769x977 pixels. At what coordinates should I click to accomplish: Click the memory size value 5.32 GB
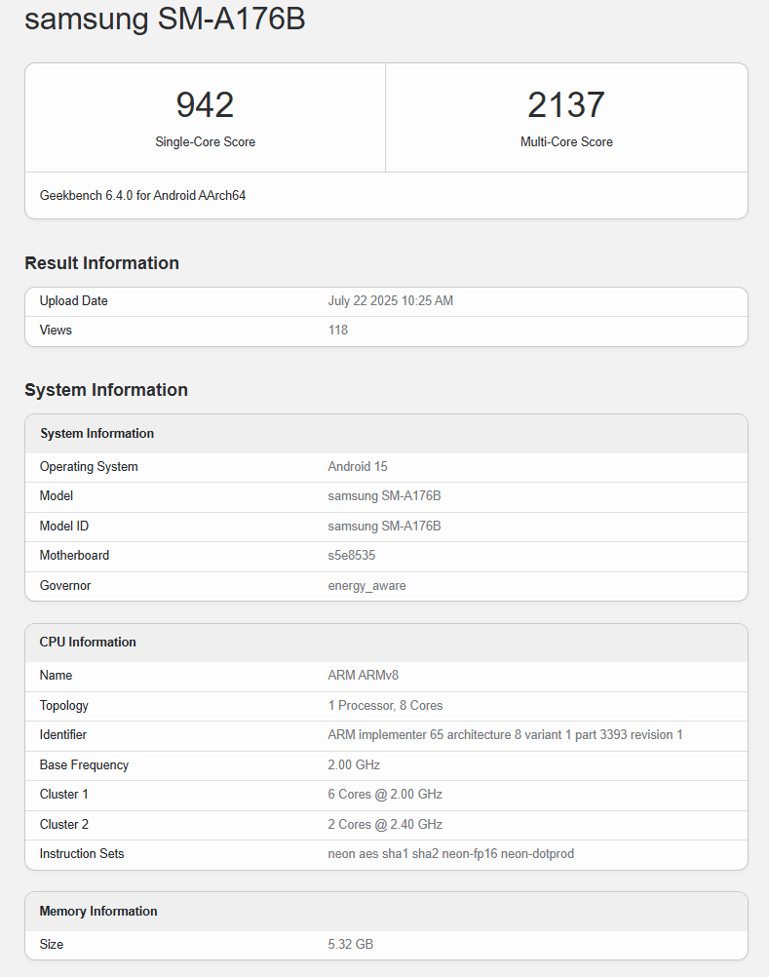[x=351, y=945]
